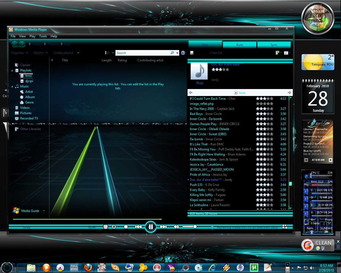Sort by the Length column header
This screenshot has height=273, width=341.
click(107, 60)
